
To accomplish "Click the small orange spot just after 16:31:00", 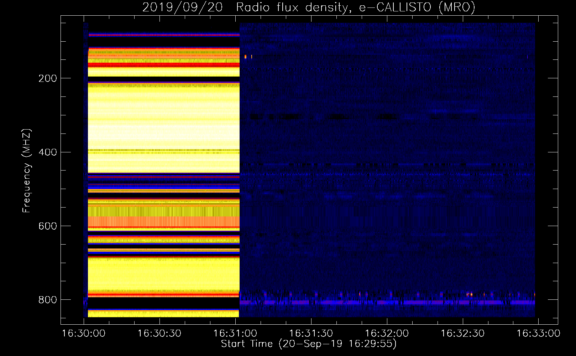I will click(x=246, y=57).
